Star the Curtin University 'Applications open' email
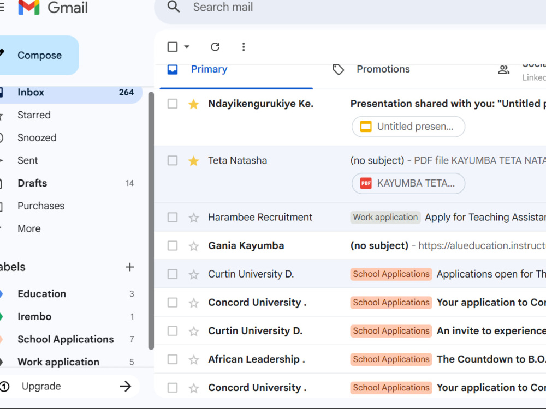 click(x=194, y=274)
